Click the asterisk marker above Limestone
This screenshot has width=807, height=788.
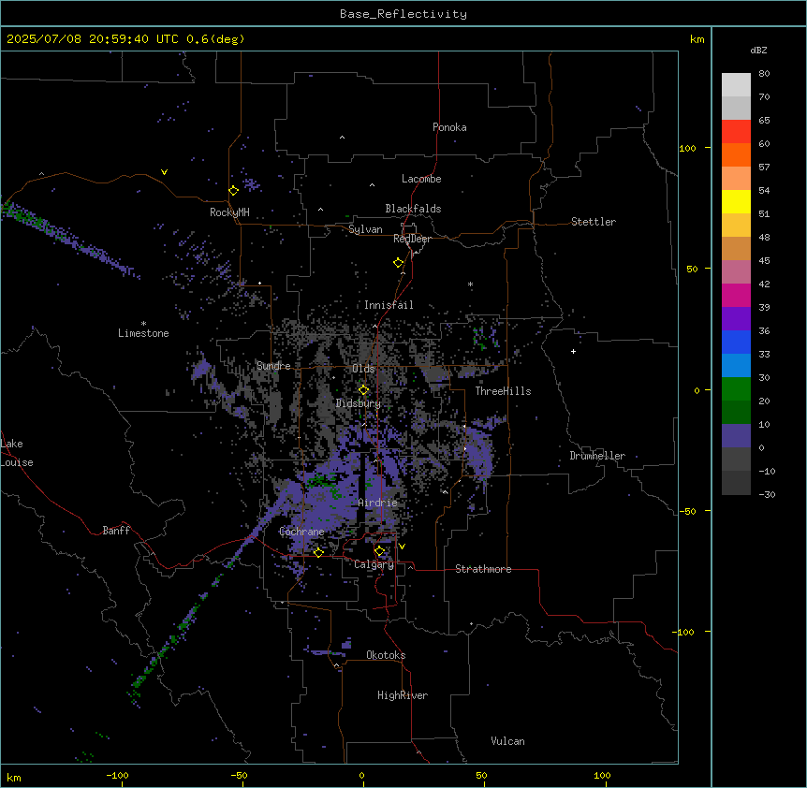143,324
